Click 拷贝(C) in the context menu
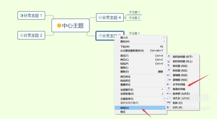217x119 pixels. [140, 60]
